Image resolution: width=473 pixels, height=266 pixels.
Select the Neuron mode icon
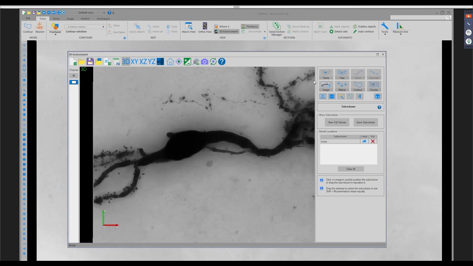40,28
